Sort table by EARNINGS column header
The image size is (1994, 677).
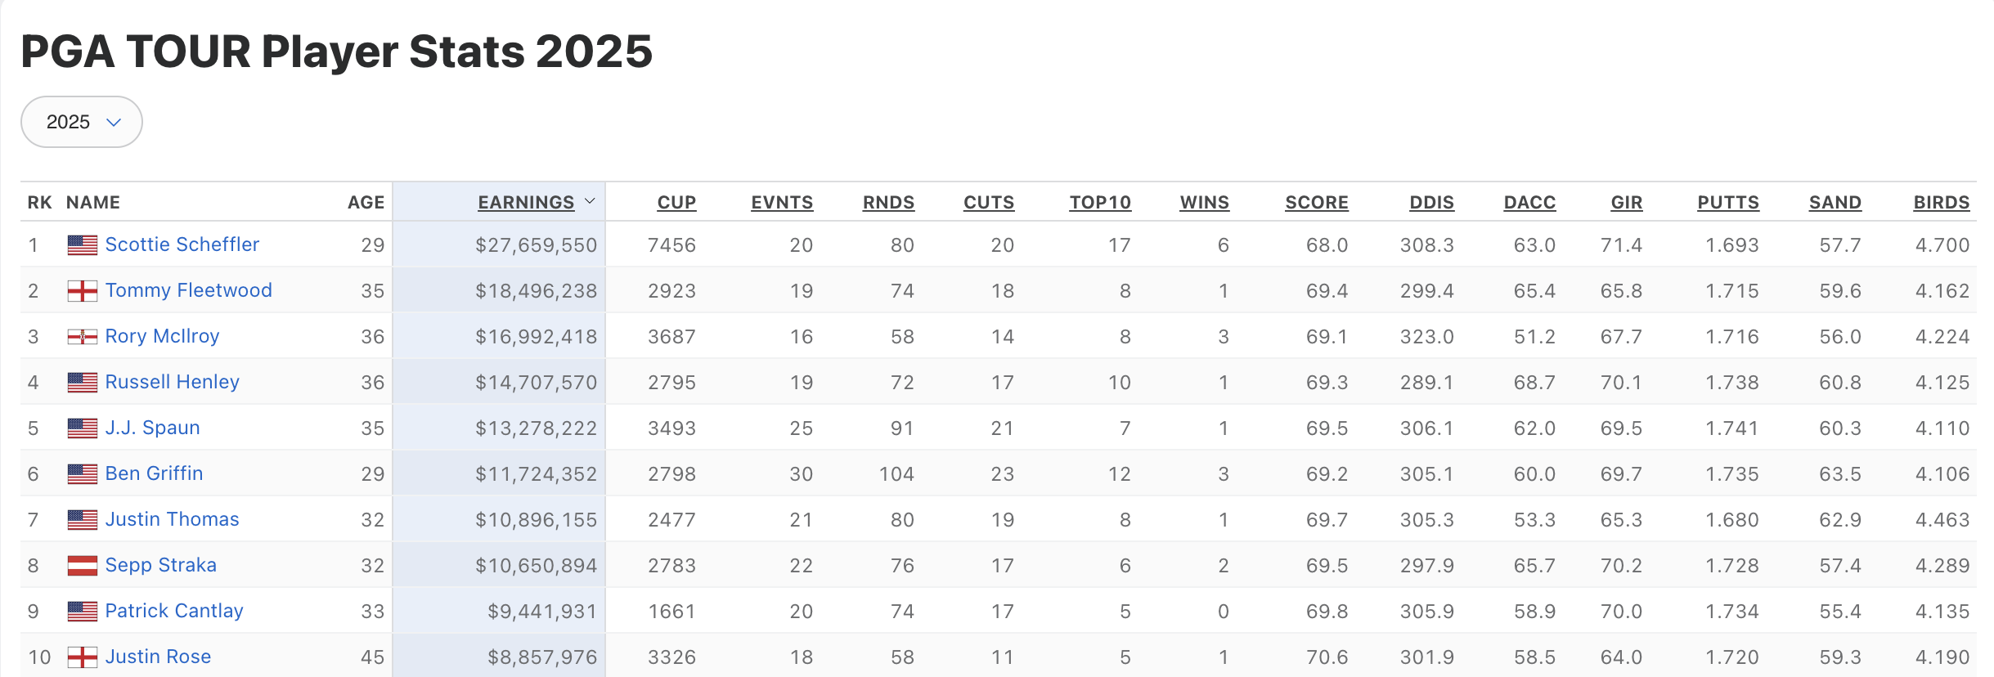pyautogui.click(x=526, y=202)
